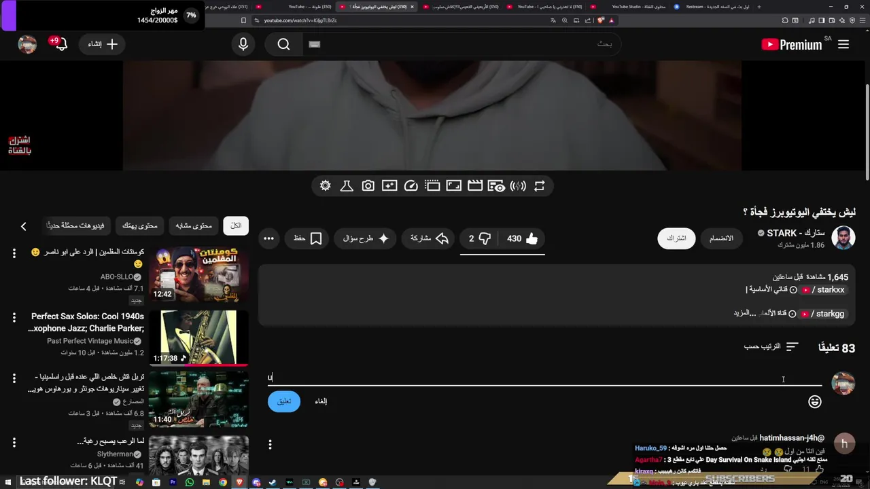Open Premiere Pro from the taskbar
The width and height of the screenshot is (870, 489).
(173, 482)
